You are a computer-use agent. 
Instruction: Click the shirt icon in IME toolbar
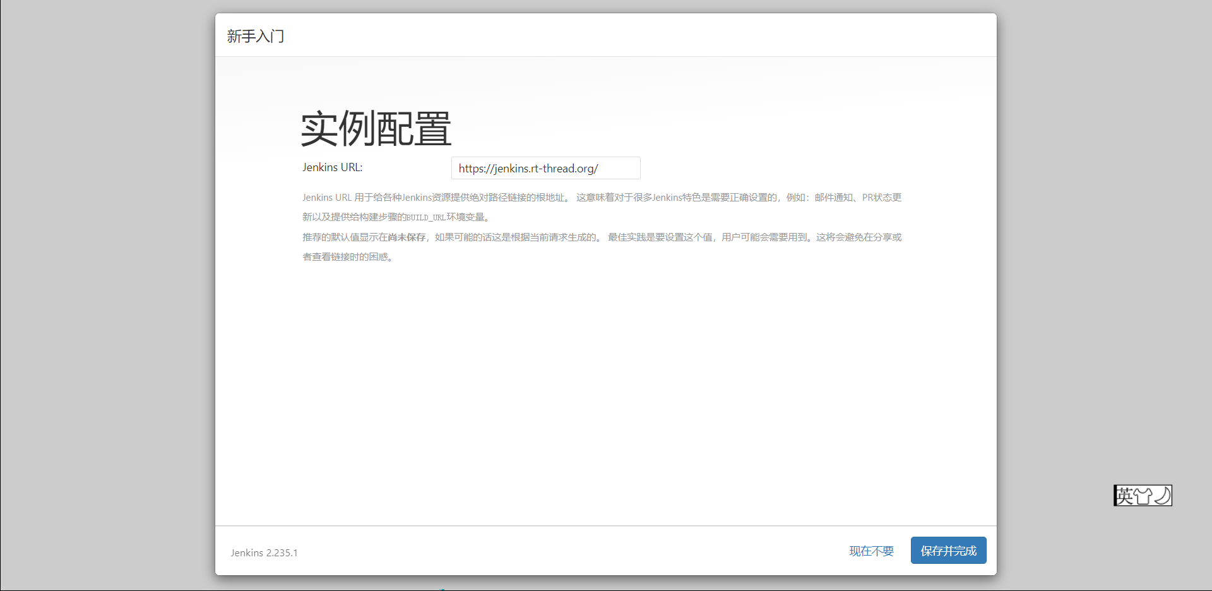pos(1143,496)
